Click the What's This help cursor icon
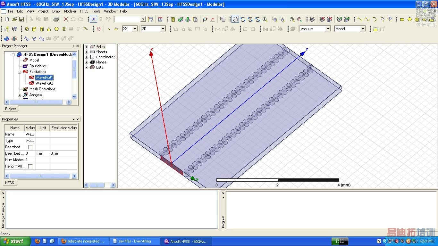This screenshot has height=246, width=438. click(x=14, y=29)
